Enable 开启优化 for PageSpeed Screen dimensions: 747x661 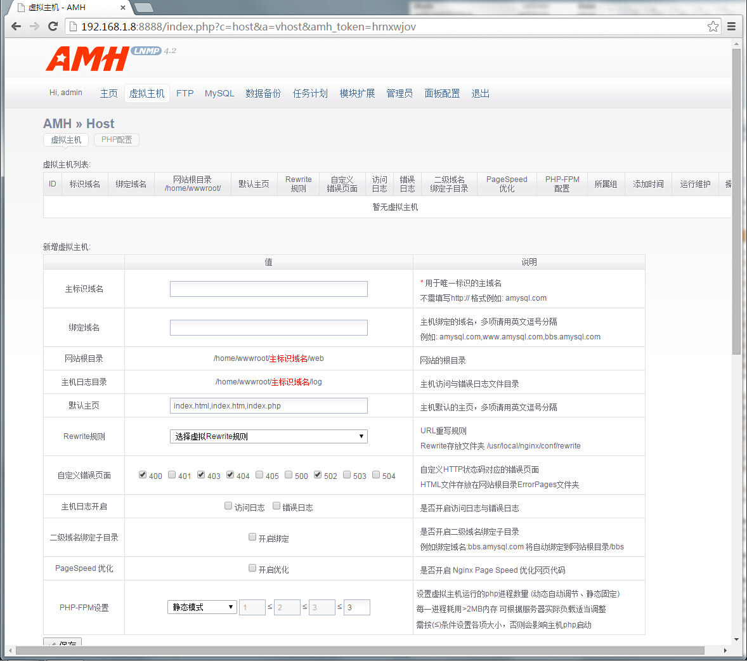[252, 568]
